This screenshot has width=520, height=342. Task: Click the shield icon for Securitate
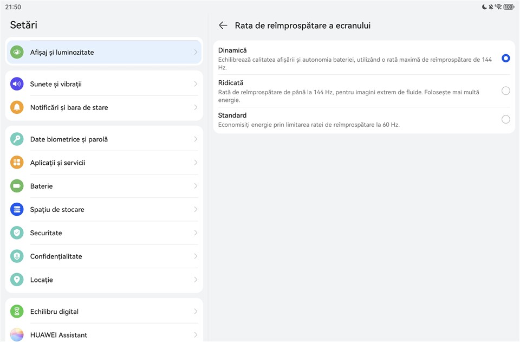tap(17, 233)
